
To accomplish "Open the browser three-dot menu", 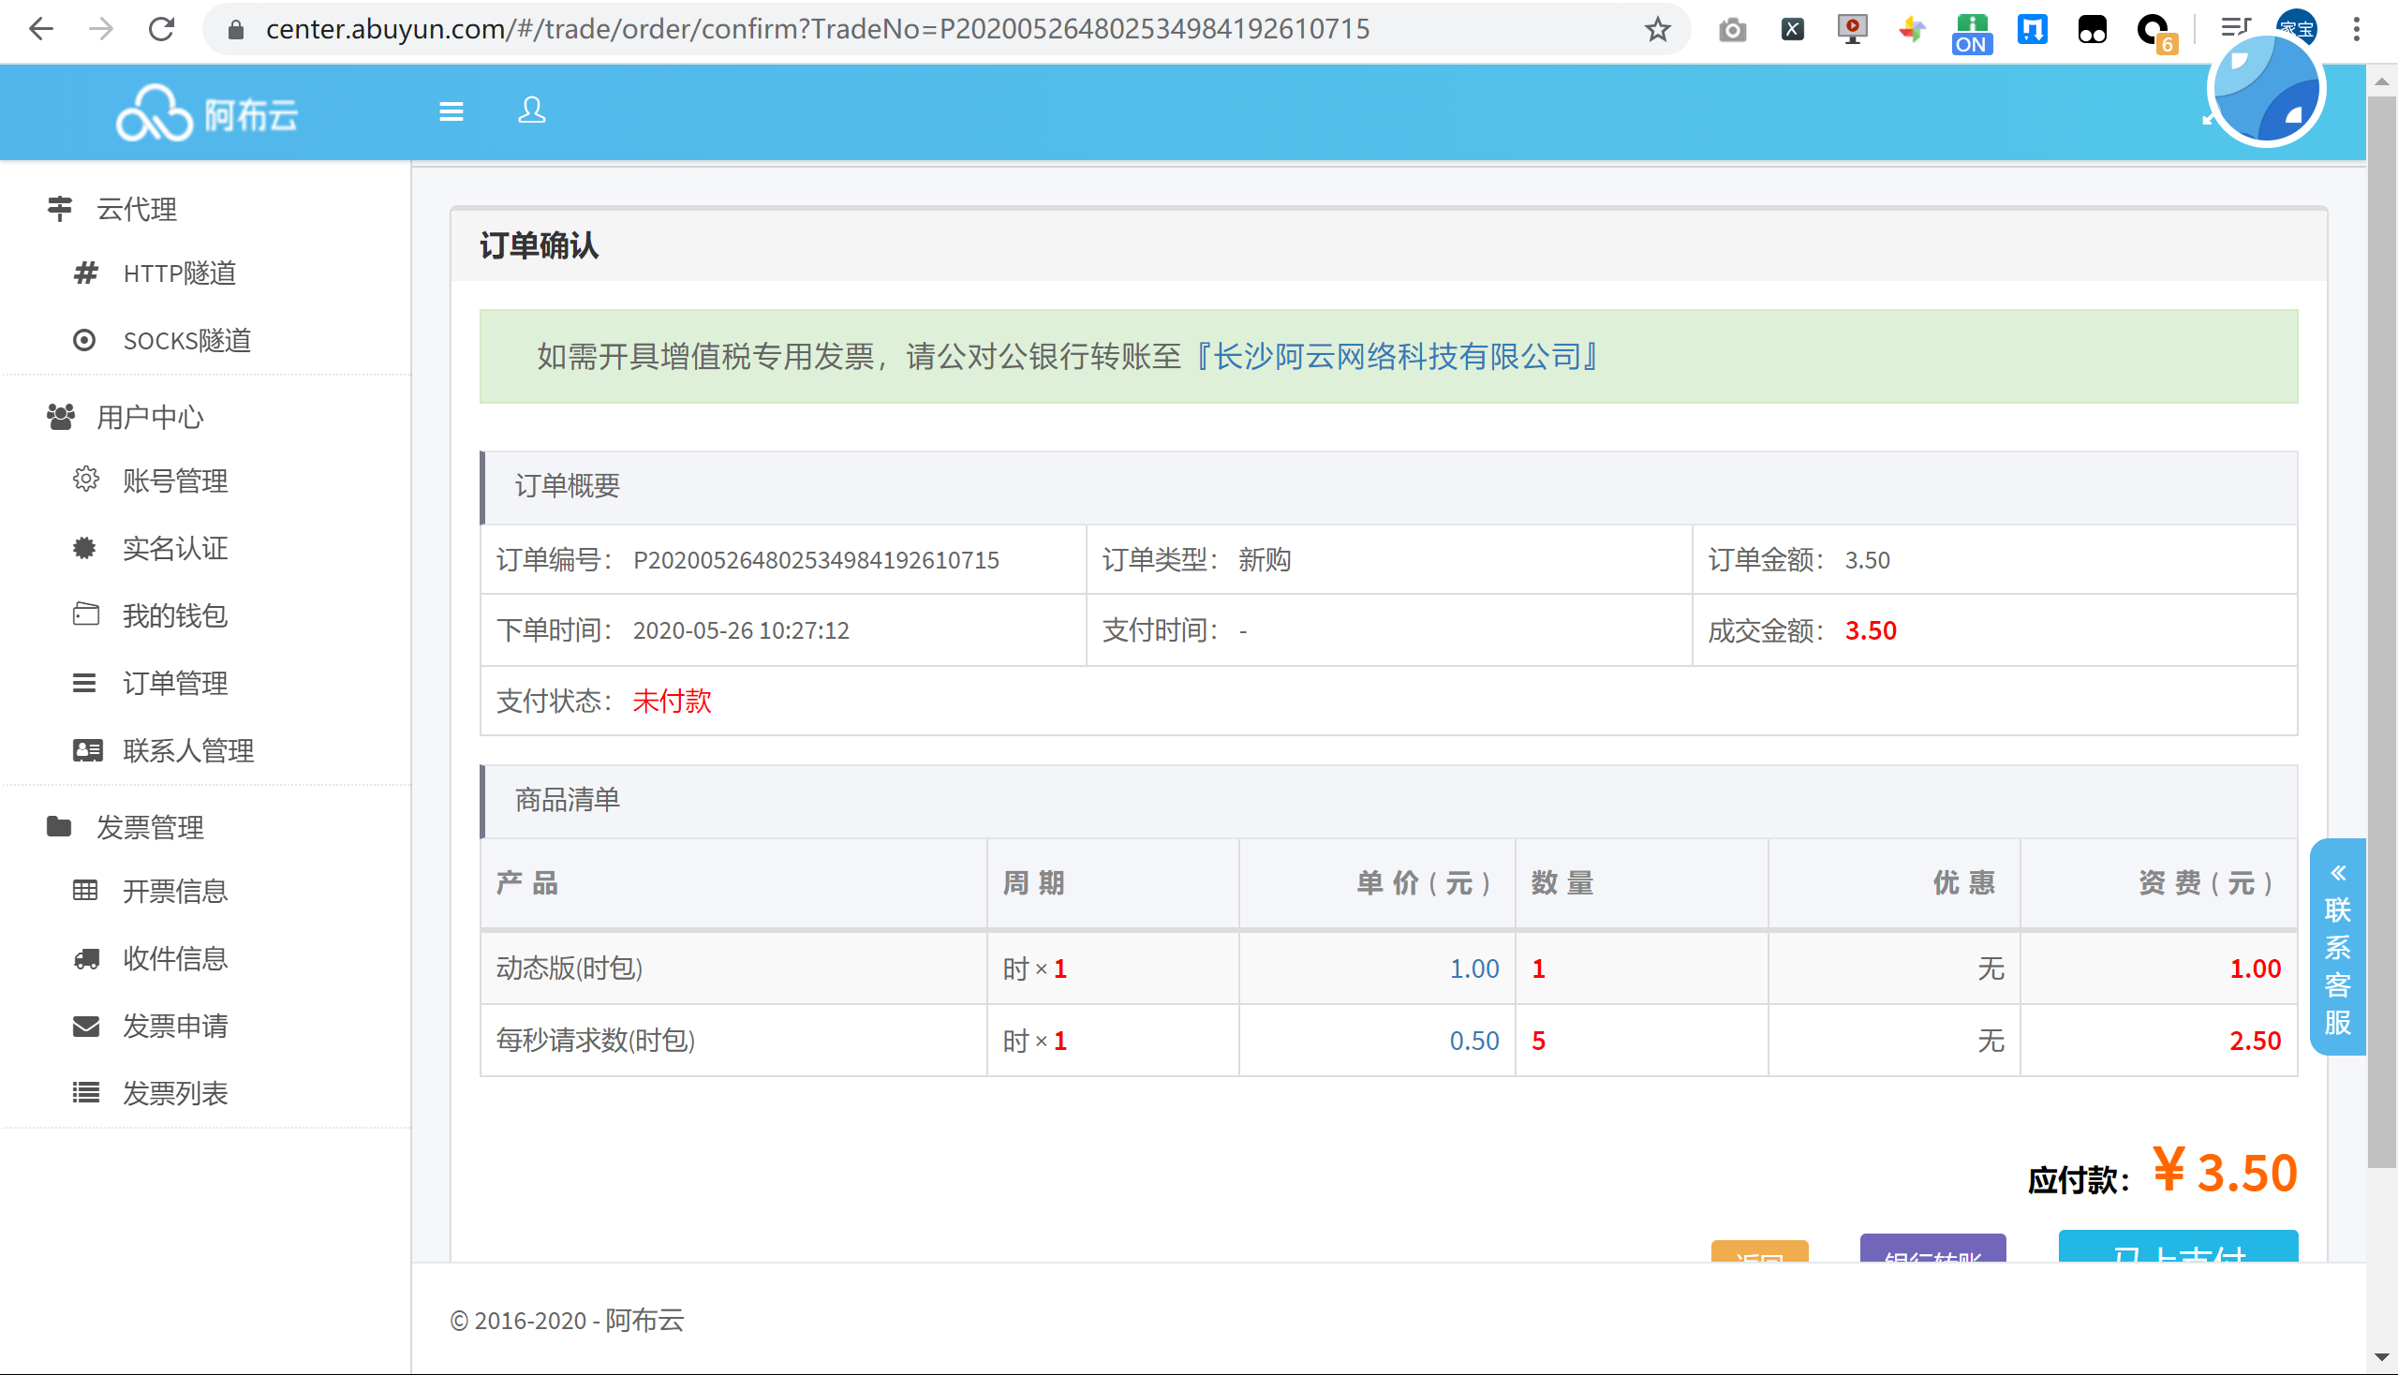I will pos(2357,29).
